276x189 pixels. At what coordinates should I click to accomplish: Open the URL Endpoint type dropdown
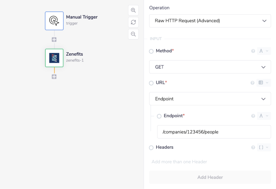[x=210, y=99]
